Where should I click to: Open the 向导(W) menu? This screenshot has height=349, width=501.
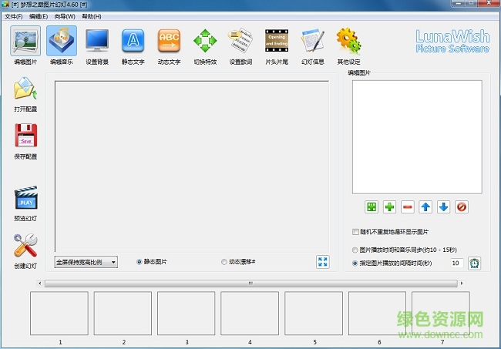(66, 16)
